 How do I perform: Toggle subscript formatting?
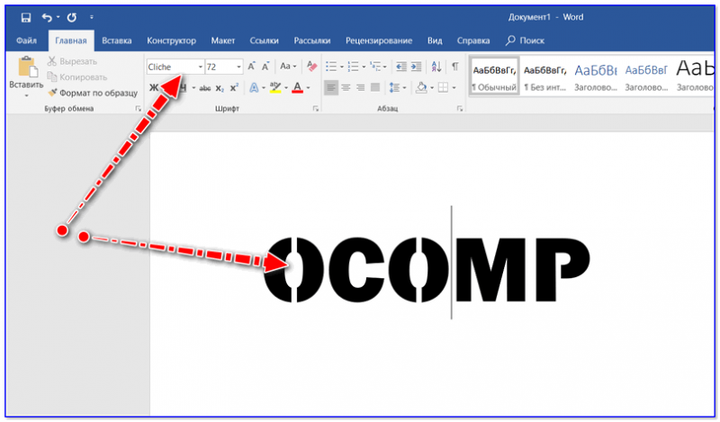click(220, 88)
